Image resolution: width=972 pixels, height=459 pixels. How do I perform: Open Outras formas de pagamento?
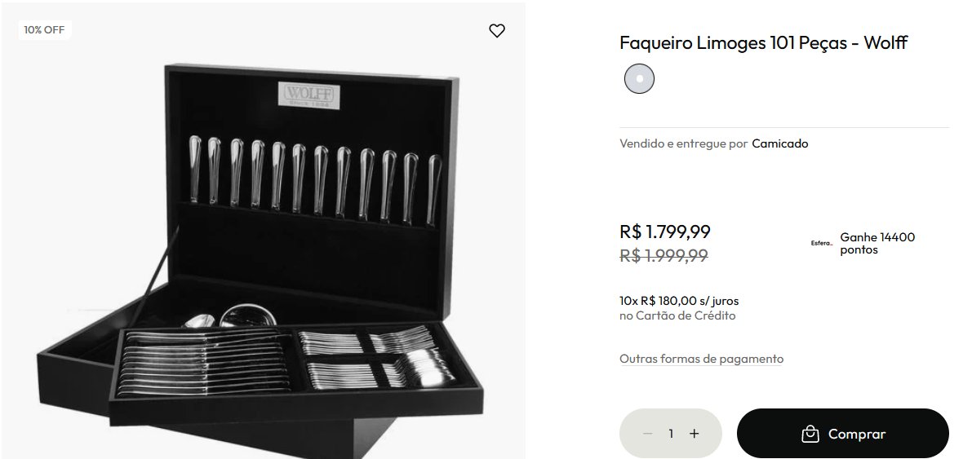(701, 359)
